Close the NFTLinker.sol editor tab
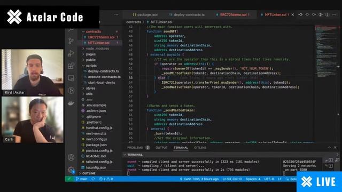This screenshot has height=192, width=342. (293, 14)
